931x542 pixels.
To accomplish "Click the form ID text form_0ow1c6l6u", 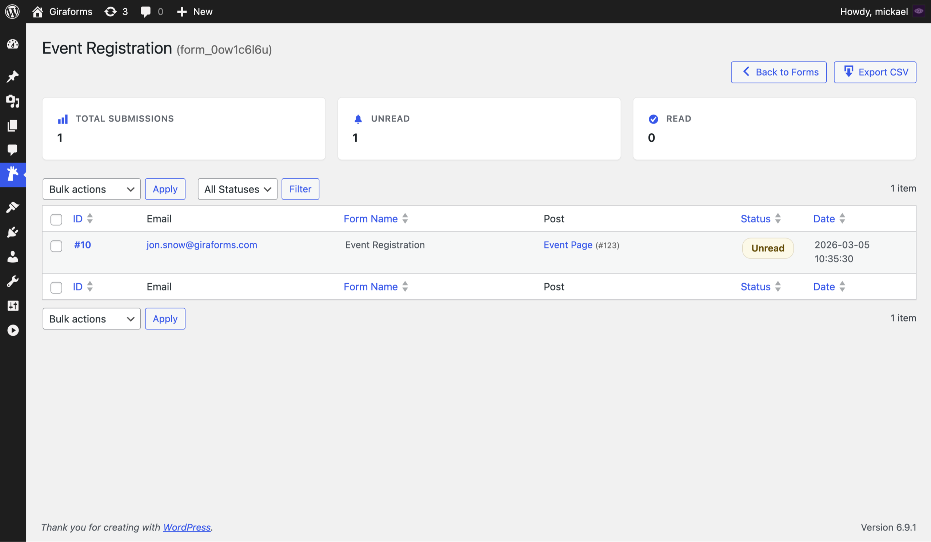I will 224,49.
